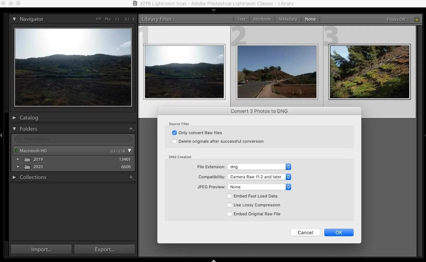Click the Macintosh HD volume menu arrow
This screenshot has width=426, height=262.
(x=129, y=150)
